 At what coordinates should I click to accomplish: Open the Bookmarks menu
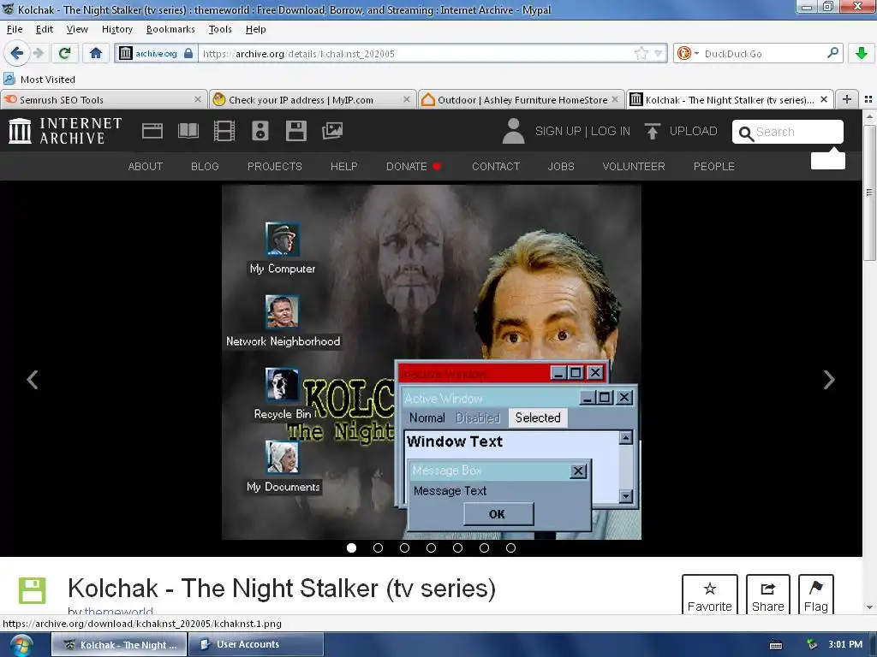tap(170, 29)
